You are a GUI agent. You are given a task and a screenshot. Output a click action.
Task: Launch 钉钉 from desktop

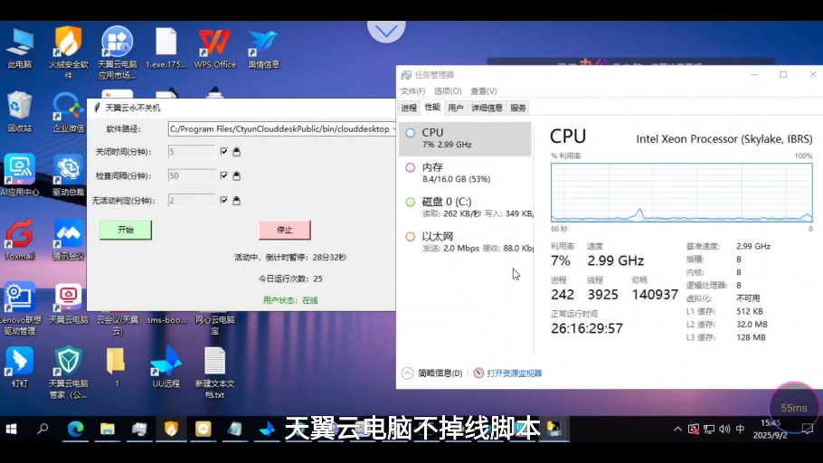[20, 367]
